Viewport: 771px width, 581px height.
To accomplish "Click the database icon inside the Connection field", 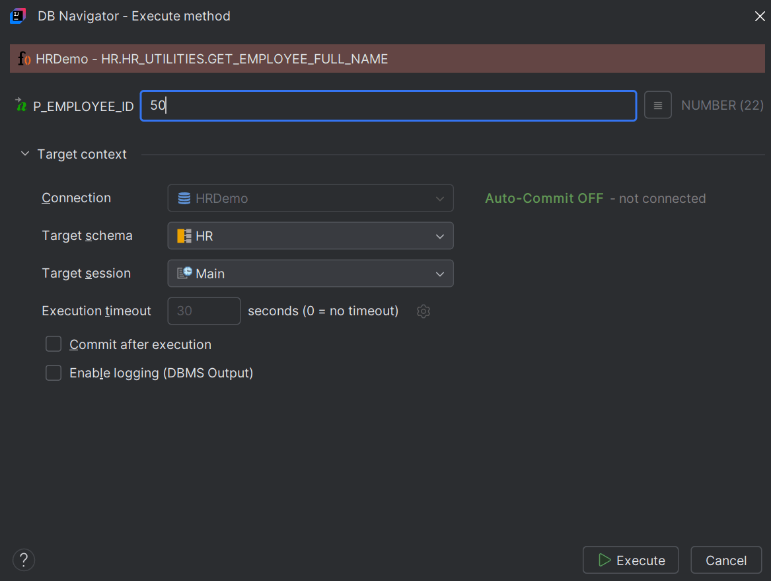I will (182, 198).
